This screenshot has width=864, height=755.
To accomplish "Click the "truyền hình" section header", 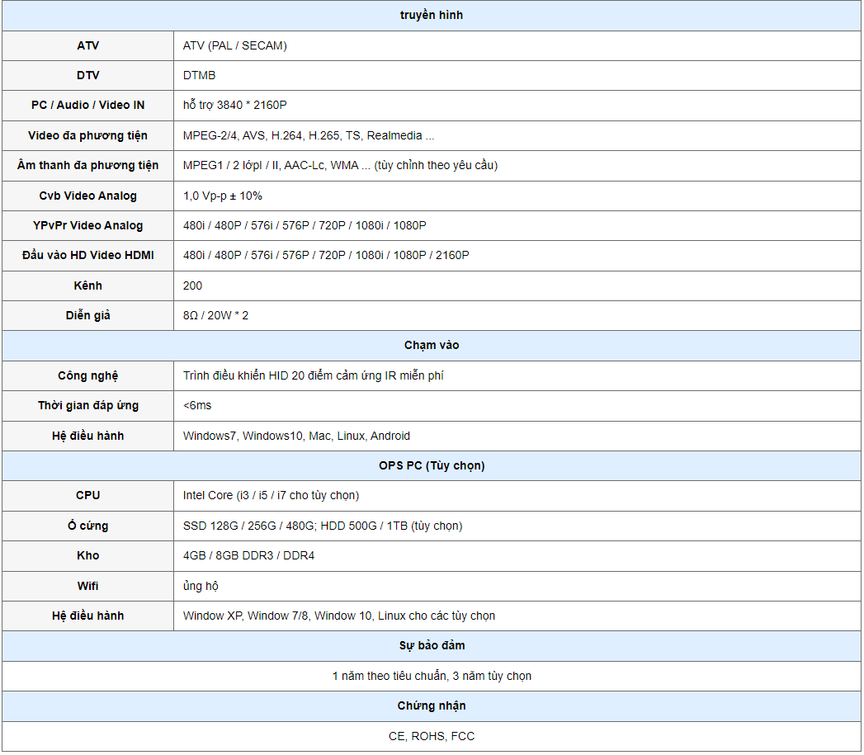I will 432,16.
